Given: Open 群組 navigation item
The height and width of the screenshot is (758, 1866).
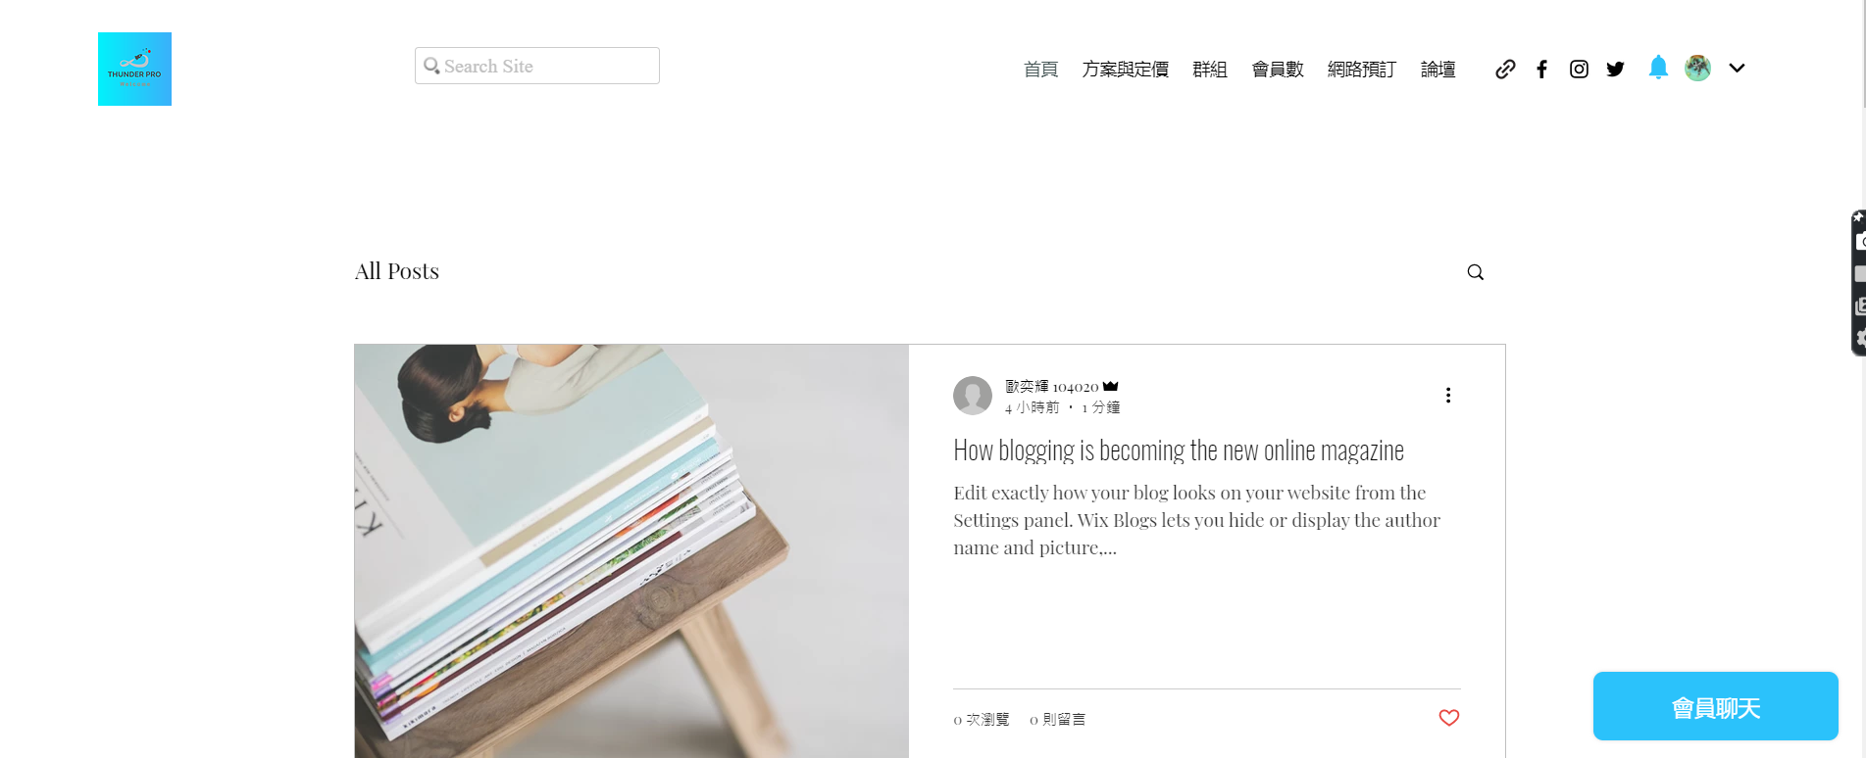Looking at the screenshot, I should 1210,69.
